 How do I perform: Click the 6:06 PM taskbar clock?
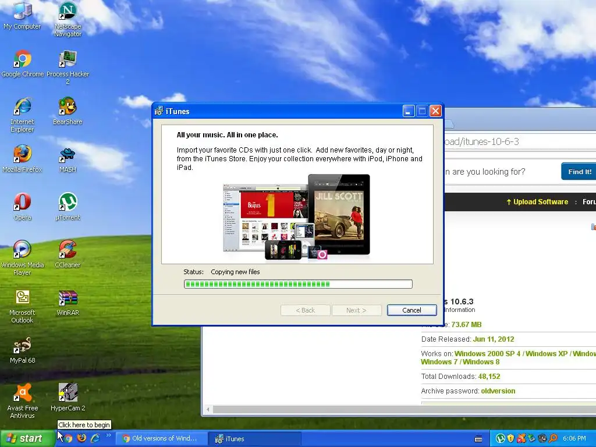(x=574, y=438)
